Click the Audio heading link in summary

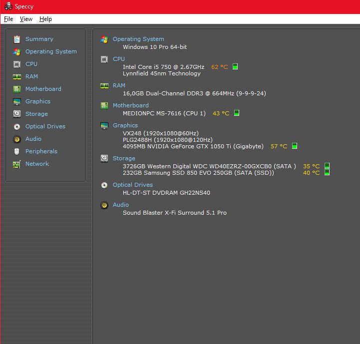coord(120,205)
